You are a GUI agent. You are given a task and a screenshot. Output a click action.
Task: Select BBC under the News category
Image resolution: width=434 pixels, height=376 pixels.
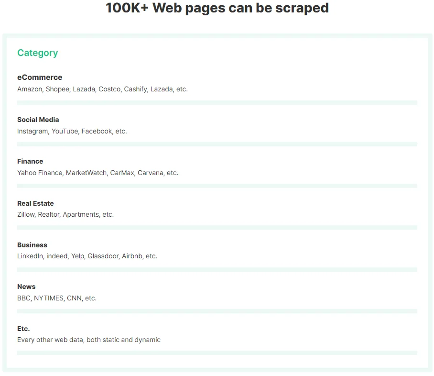(24, 298)
